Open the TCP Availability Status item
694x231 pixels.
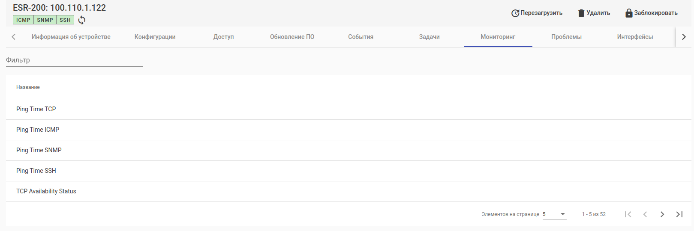click(46, 191)
